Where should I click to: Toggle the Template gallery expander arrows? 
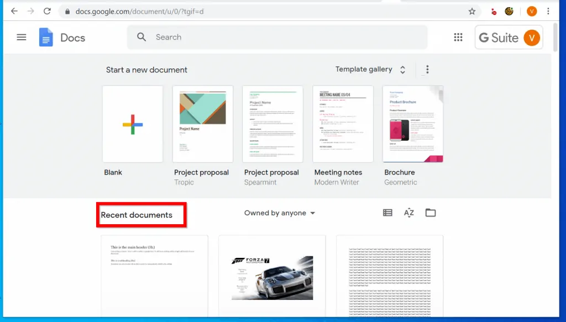[402, 70]
